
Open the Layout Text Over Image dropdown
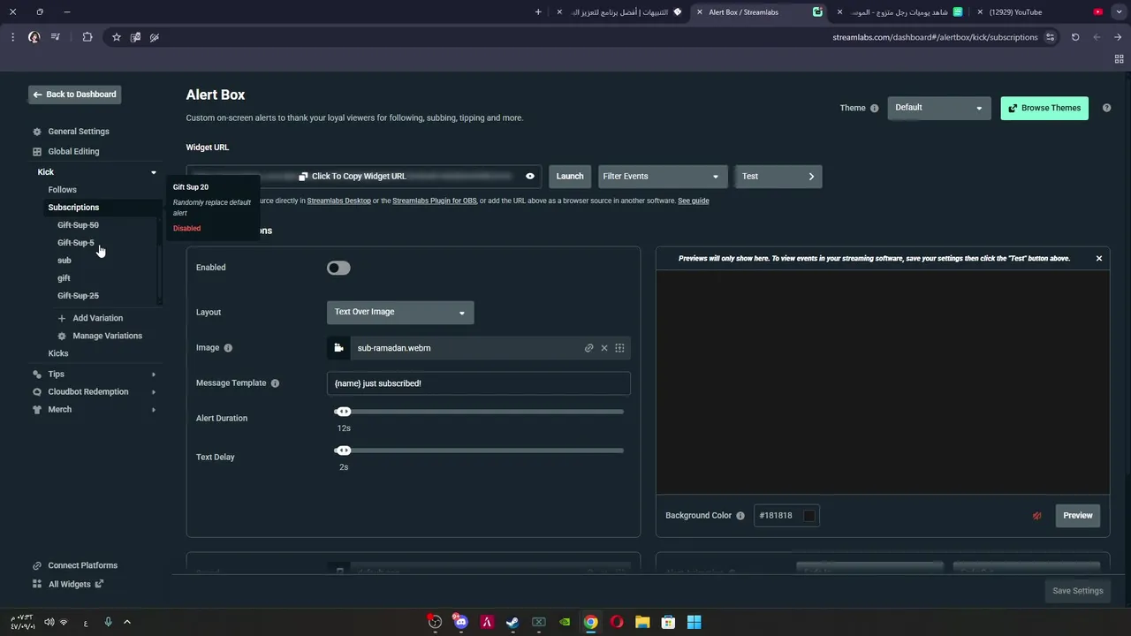coord(400,312)
